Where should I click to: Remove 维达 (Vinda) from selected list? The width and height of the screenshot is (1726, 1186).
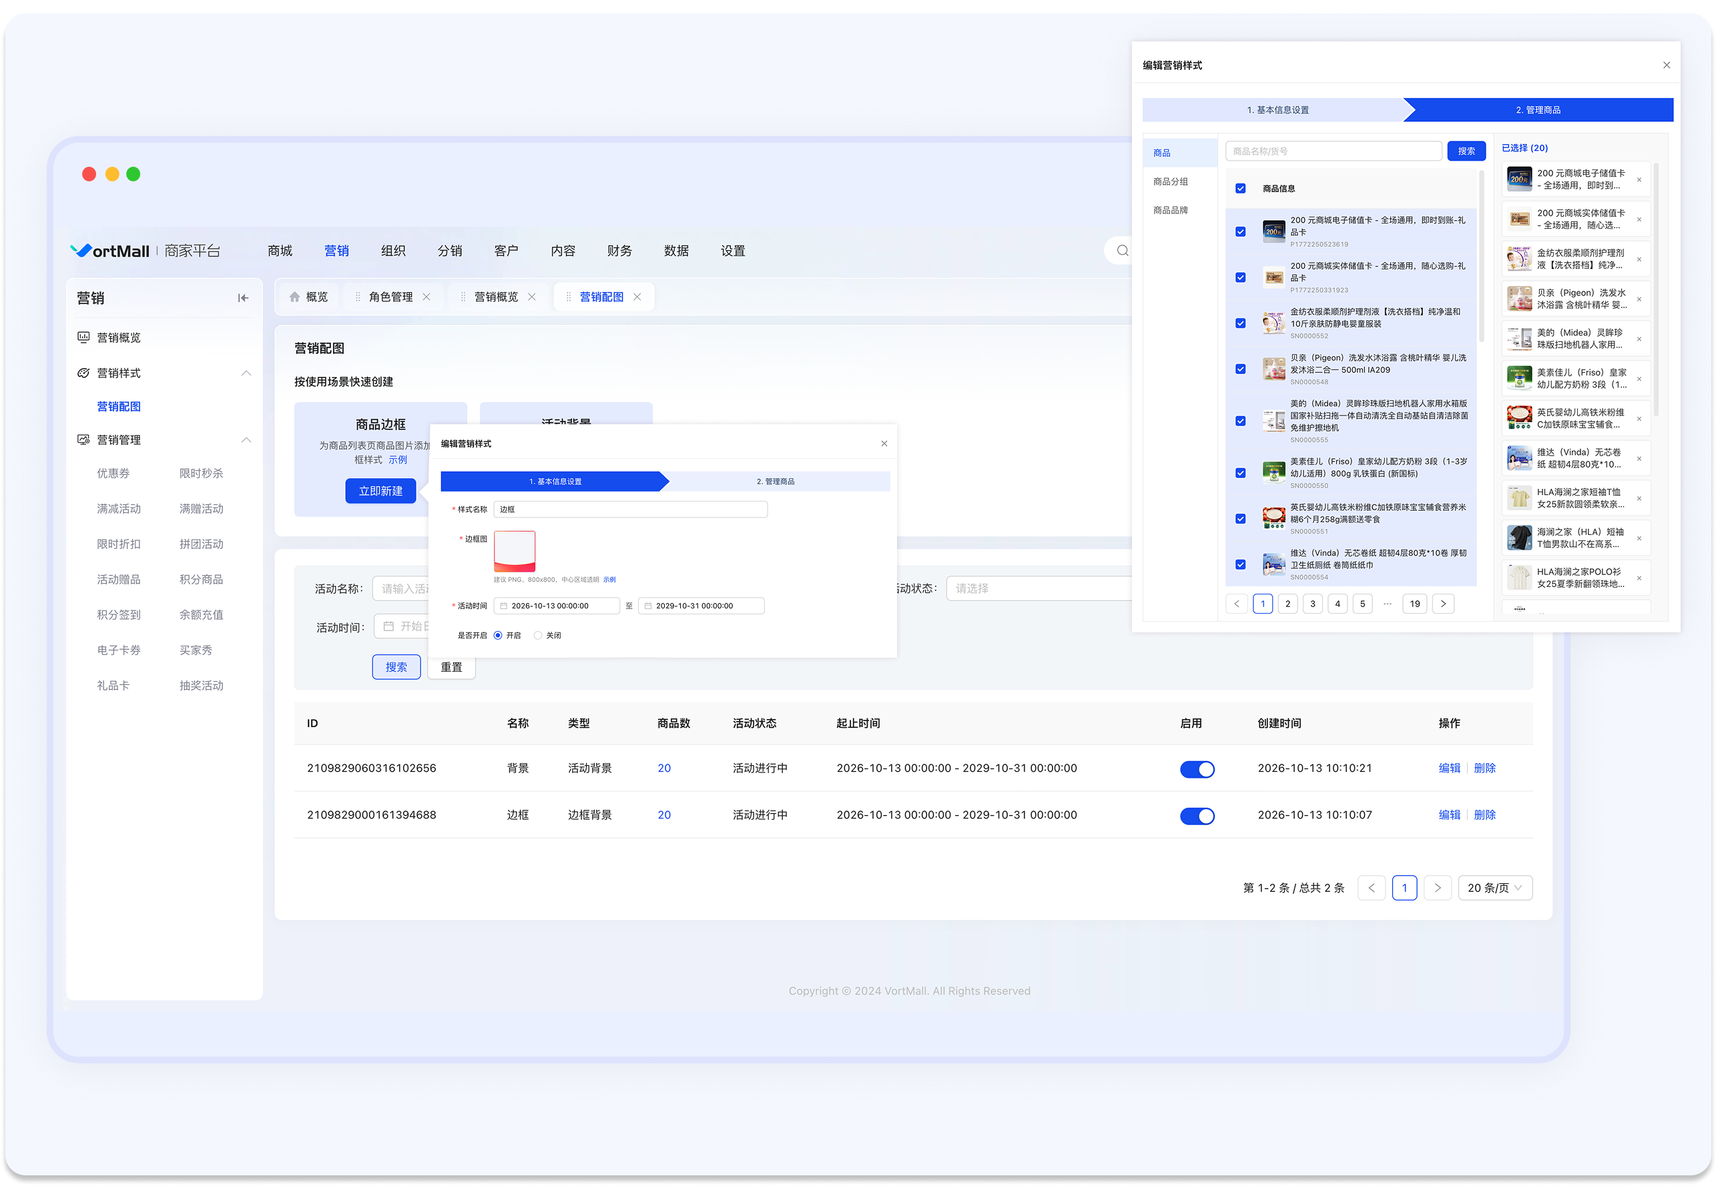pyautogui.click(x=1639, y=458)
